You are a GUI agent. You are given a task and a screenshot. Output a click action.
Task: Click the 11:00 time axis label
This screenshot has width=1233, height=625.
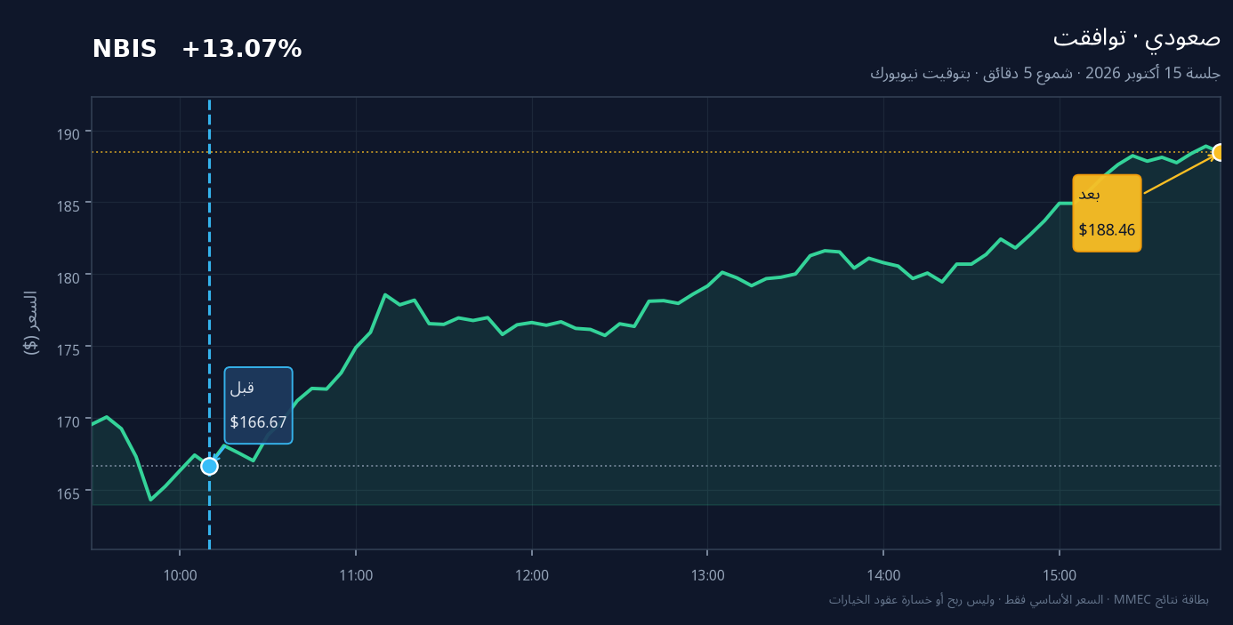[x=356, y=576]
